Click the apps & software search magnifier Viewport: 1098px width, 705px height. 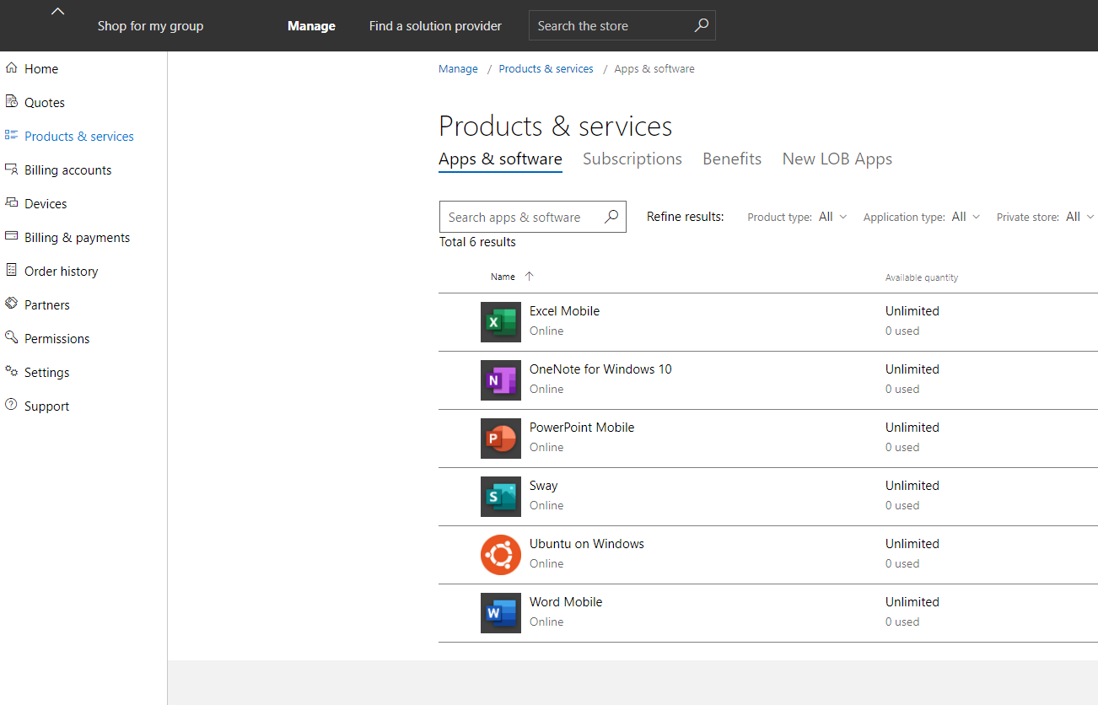pyautogui.click(x=611, y=217)
